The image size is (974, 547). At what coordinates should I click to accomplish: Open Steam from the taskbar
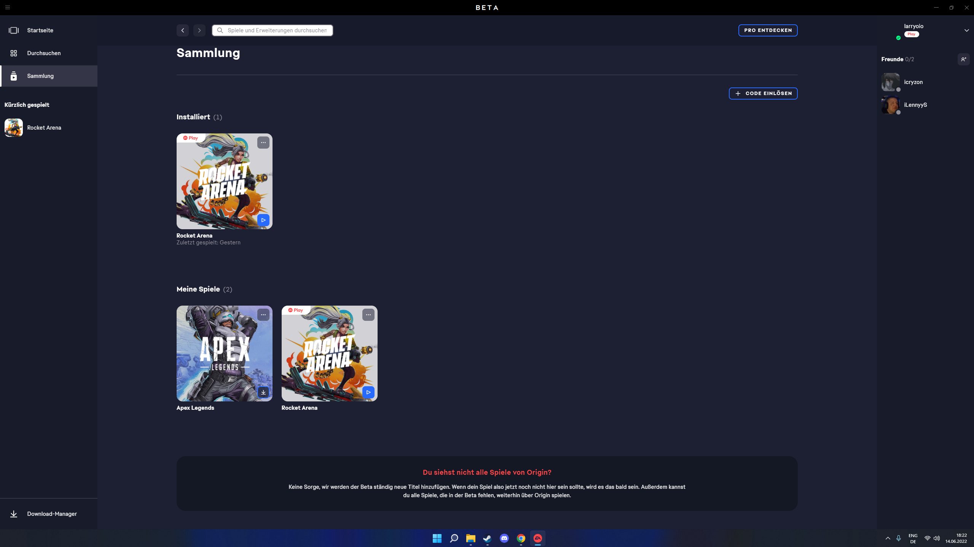point(487,539)
